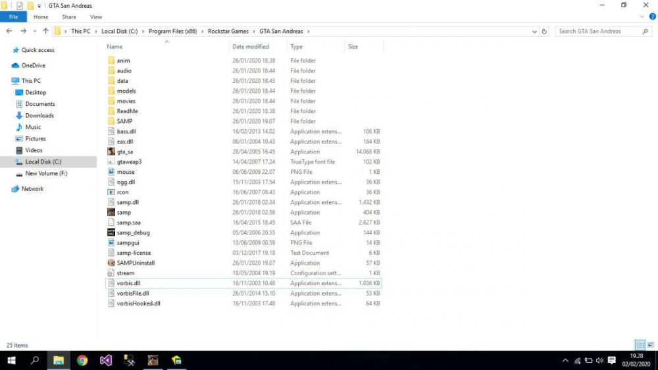Select the samp_debug application icon
Image resolution: width=658 pixels, height=370 pixels.
coord(111,232)
